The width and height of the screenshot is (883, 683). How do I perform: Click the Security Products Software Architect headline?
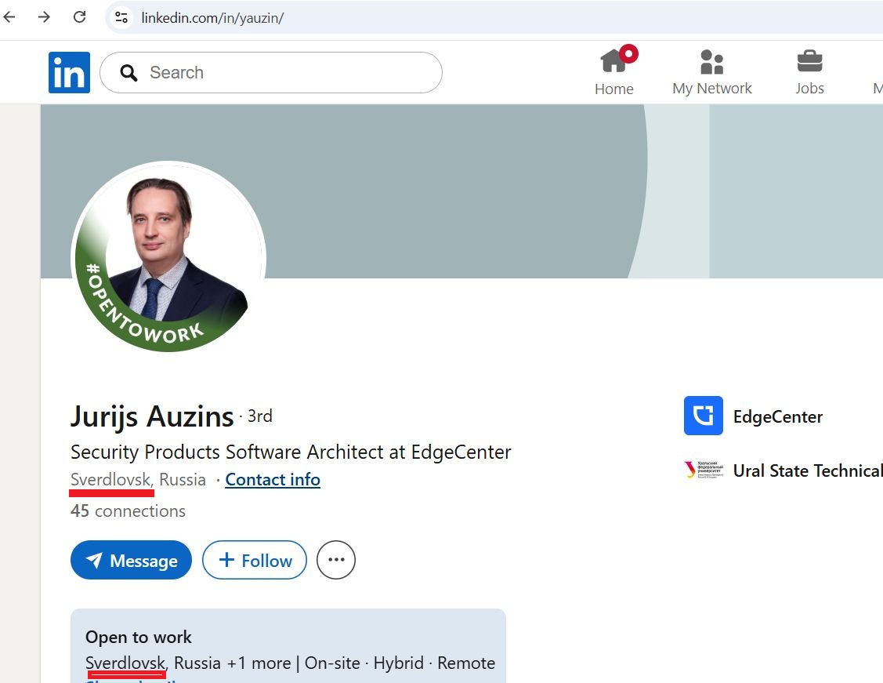pos(291,452)
